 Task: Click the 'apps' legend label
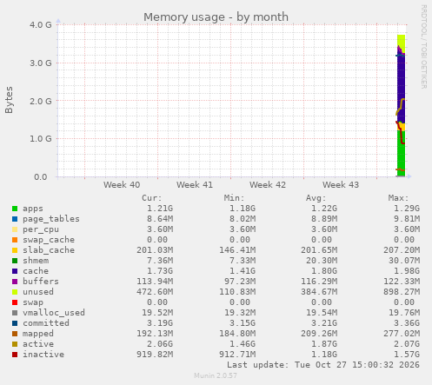[33, 209]
